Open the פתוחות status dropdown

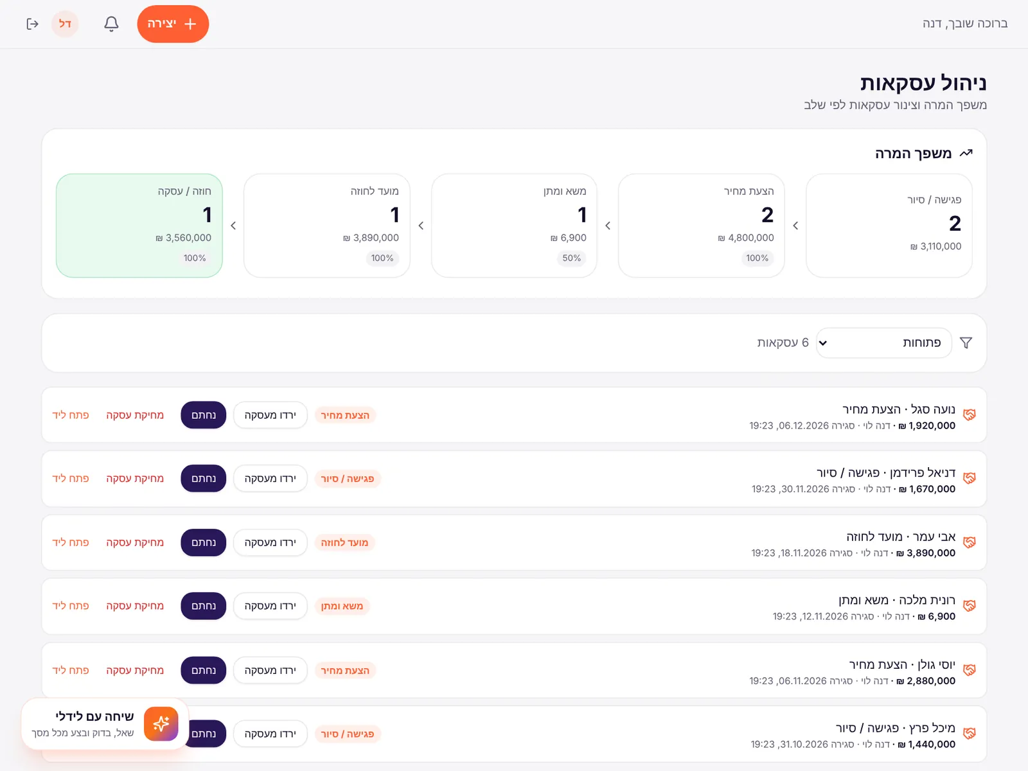pyautogui.click(x=883, y=343)
